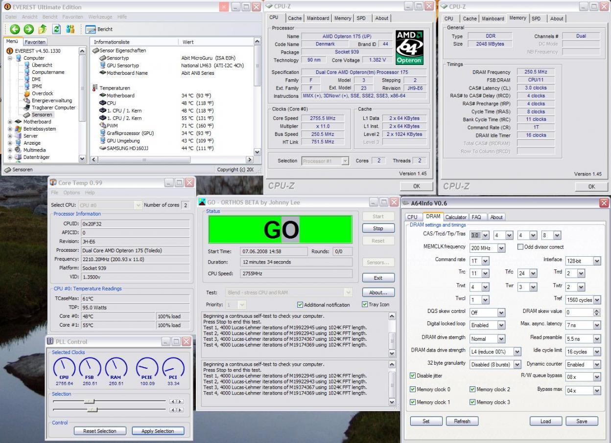Open Mainboard tab in left CPU-Z window
Image resolution: width=611 pixels, height=443 pixels.
(318, 18)
